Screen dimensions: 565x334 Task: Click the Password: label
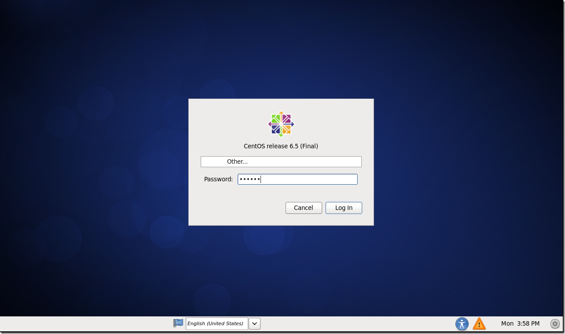point(218,179)
